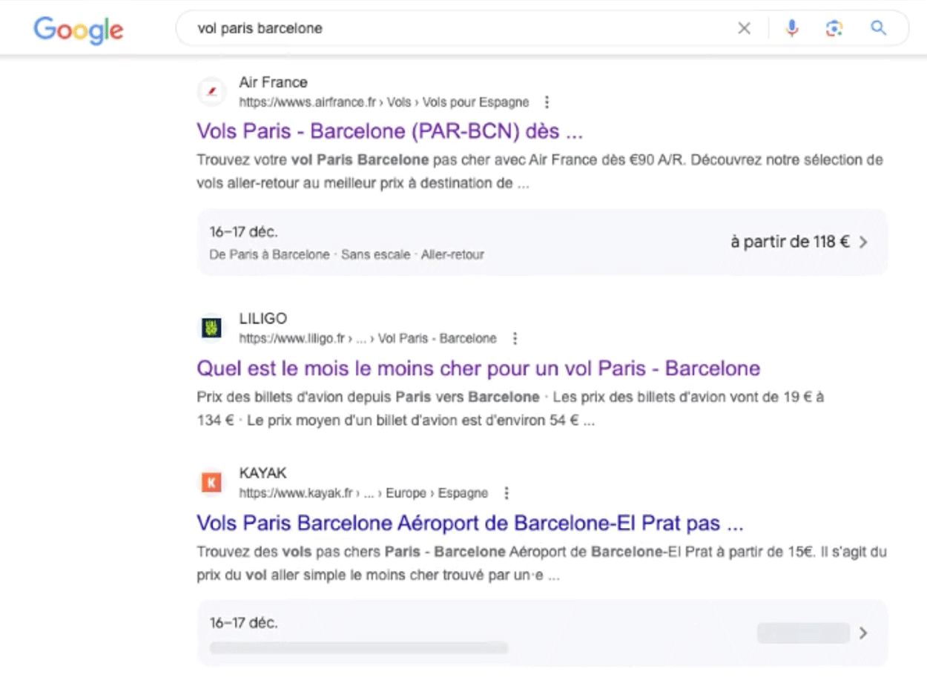
Task: Expand the Air France 118 € price chevron
Action: [x=863, y=242]
